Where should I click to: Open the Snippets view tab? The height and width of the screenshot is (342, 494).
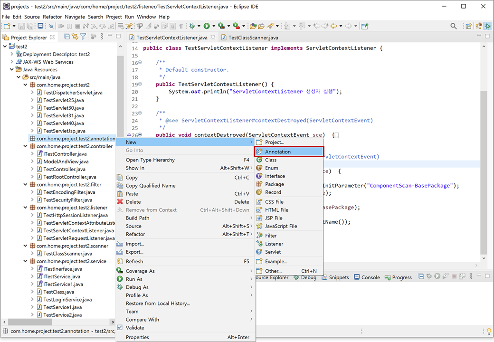pos(335,277)
